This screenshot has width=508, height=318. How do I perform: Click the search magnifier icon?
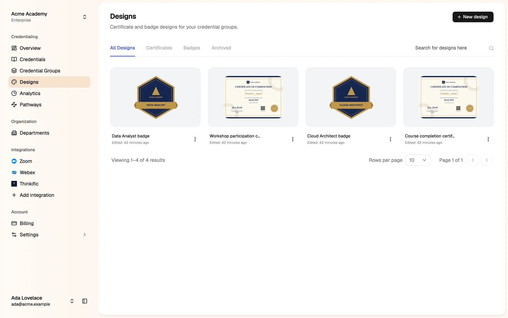(491, 48)
